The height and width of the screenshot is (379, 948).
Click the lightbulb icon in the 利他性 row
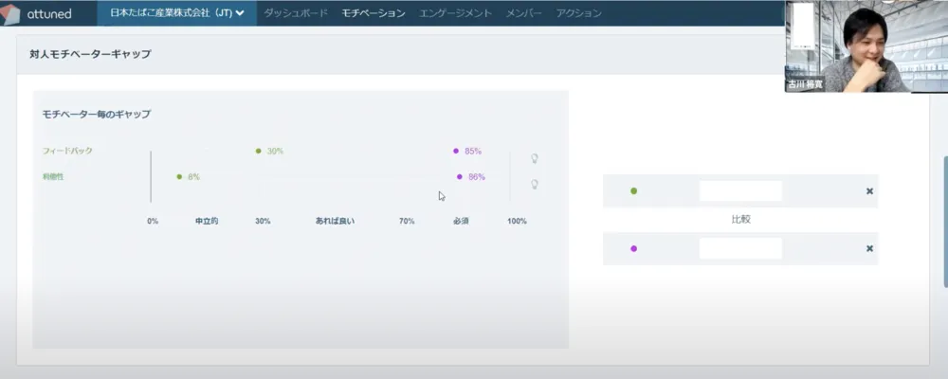tap(534, 185)
